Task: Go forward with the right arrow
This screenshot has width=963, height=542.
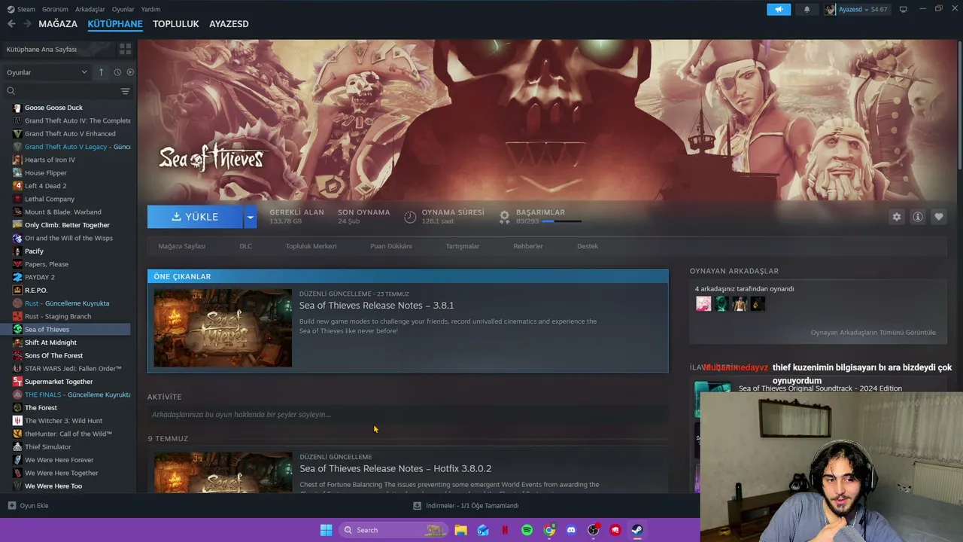Action: (x=27, y=24)
